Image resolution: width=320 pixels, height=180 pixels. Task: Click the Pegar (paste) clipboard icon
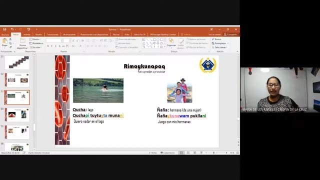point(4,41)
